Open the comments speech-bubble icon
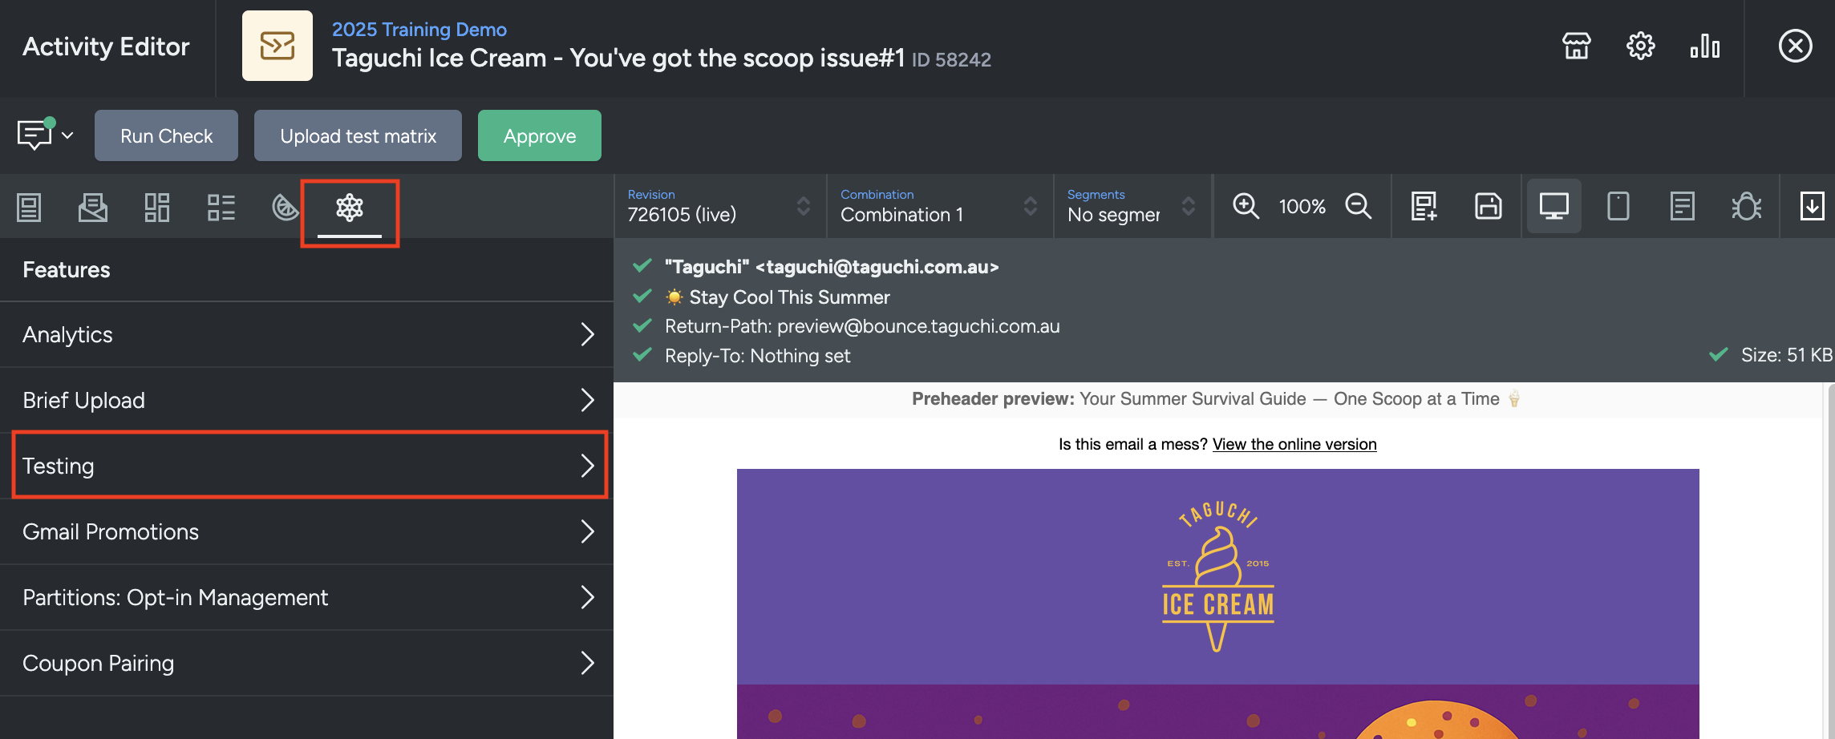Screen dimensions: 1835x739 point(34,135)
